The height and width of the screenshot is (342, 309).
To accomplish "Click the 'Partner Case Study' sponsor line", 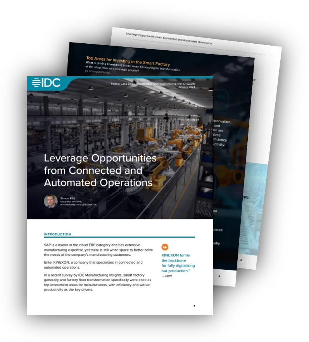I will (153, 84).
